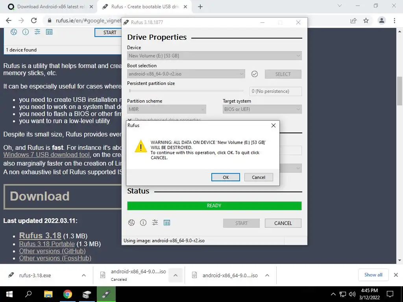This screenshot has width=403, height=302.
Task: Open a new Chrome tab
Action: 200,7
